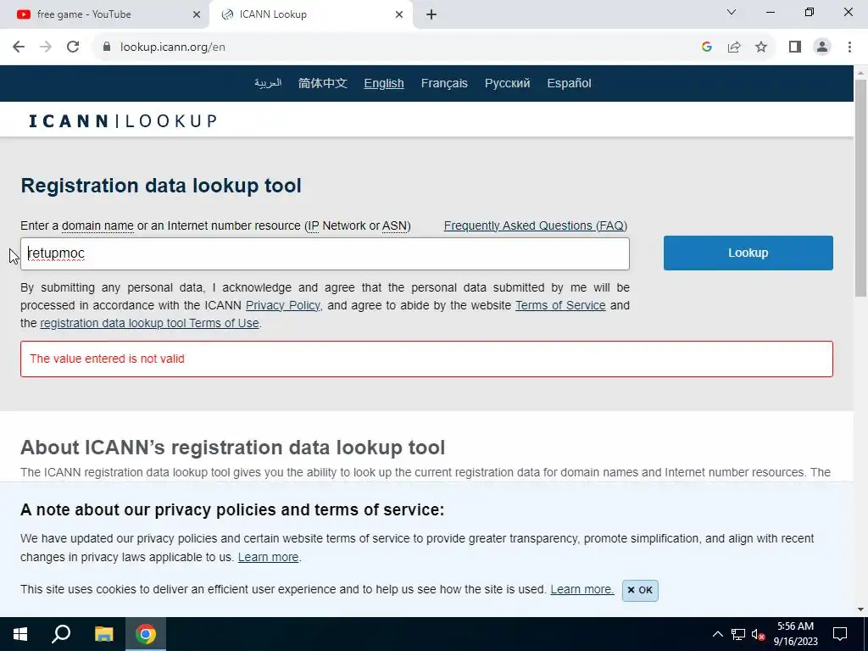Dismiss cookie notice with OK button
This screenshot has height=651, width=868.
point(640,590)
